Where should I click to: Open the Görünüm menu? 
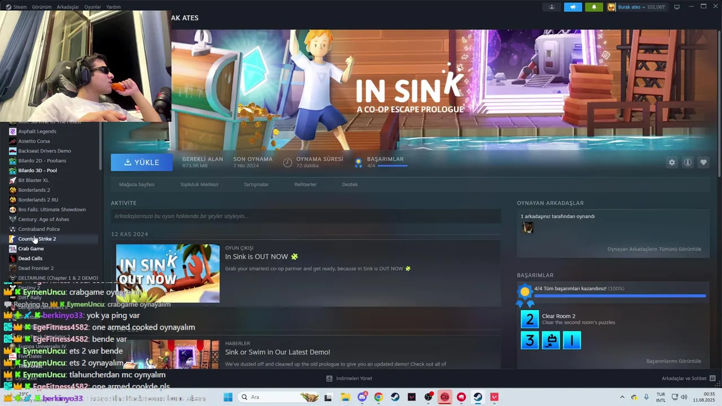(x=42, y=7)
